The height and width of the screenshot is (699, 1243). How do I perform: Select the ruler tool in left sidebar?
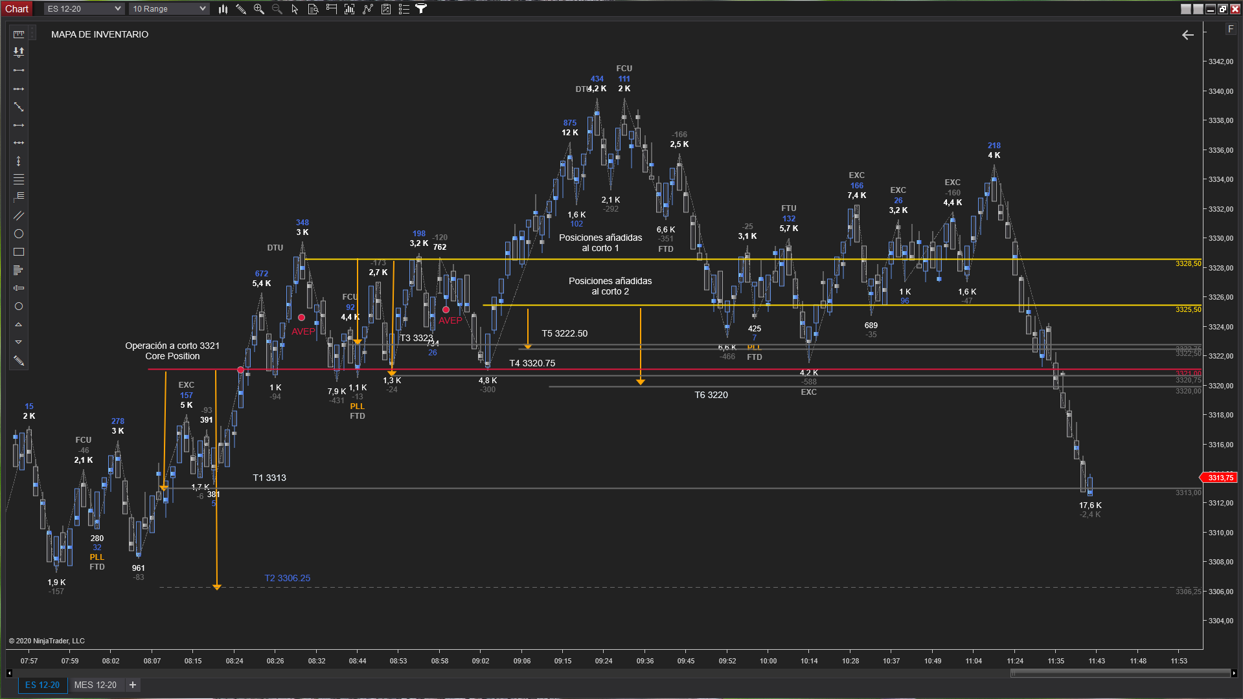[19, 34]
